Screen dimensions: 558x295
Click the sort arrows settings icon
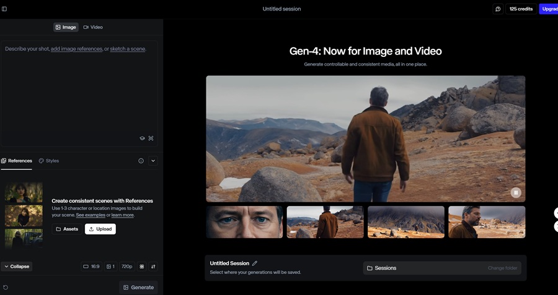153,267
